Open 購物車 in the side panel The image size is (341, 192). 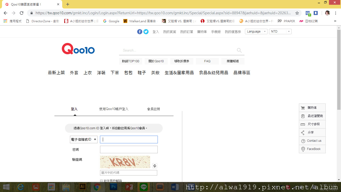(312, 108)
